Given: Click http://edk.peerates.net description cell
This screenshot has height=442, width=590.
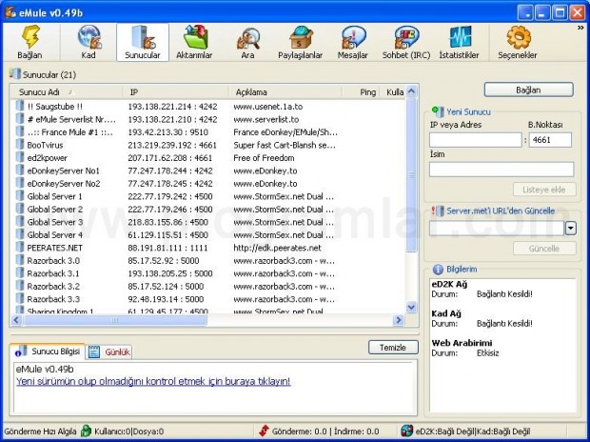Looking at the screenshot, I should pyautogui.click(x=277, y=248).
